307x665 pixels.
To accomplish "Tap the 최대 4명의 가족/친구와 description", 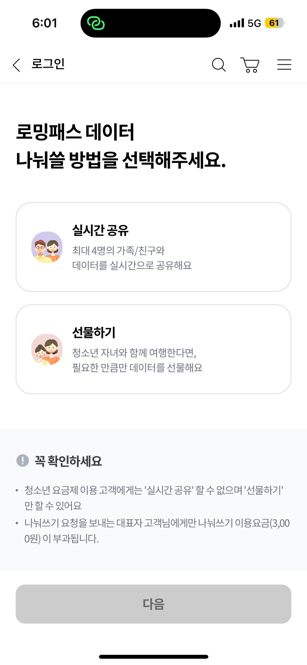I will click(118, 251).
